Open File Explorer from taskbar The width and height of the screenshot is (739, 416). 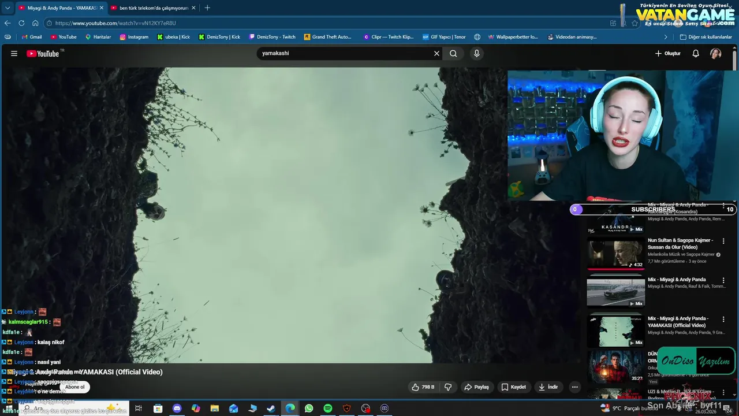pos(214,408)
